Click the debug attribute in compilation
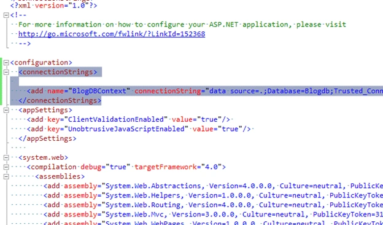 [x=106, y=167]
